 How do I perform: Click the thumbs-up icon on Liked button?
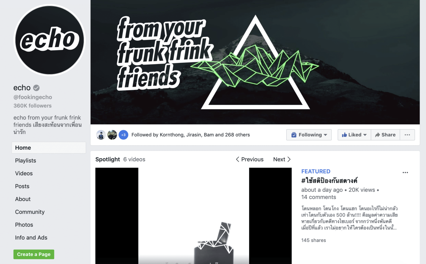click(x=344, y=135)
